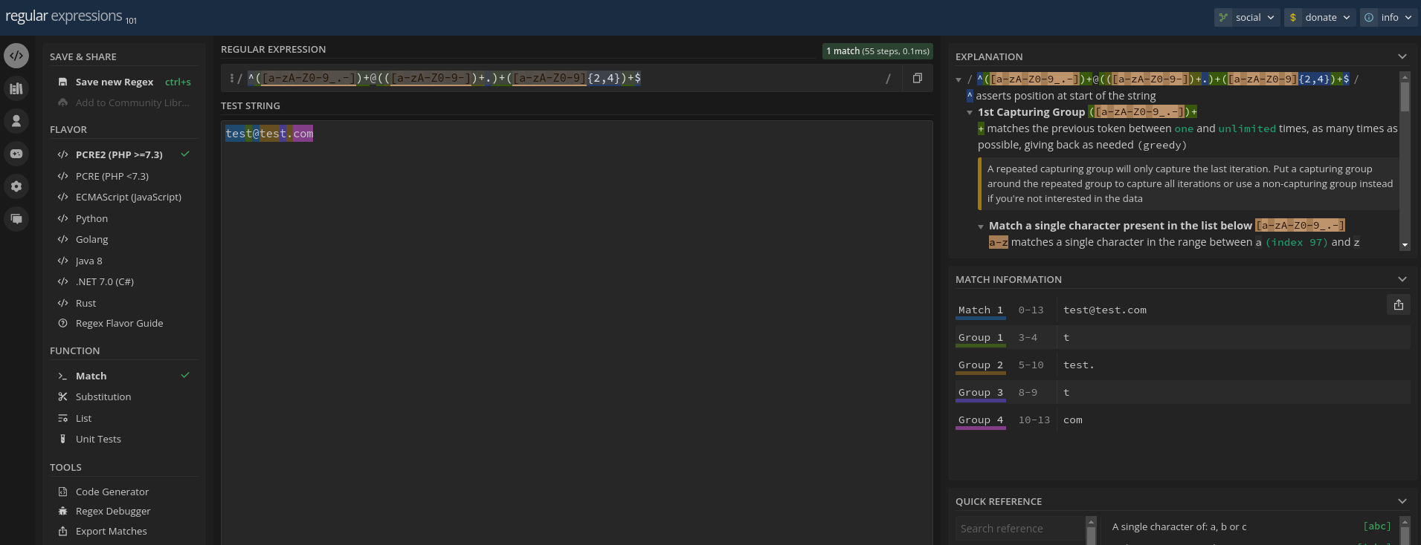Select the Substitution function
The height and width of the screenshot is (545, 1421).
(103, 396)
